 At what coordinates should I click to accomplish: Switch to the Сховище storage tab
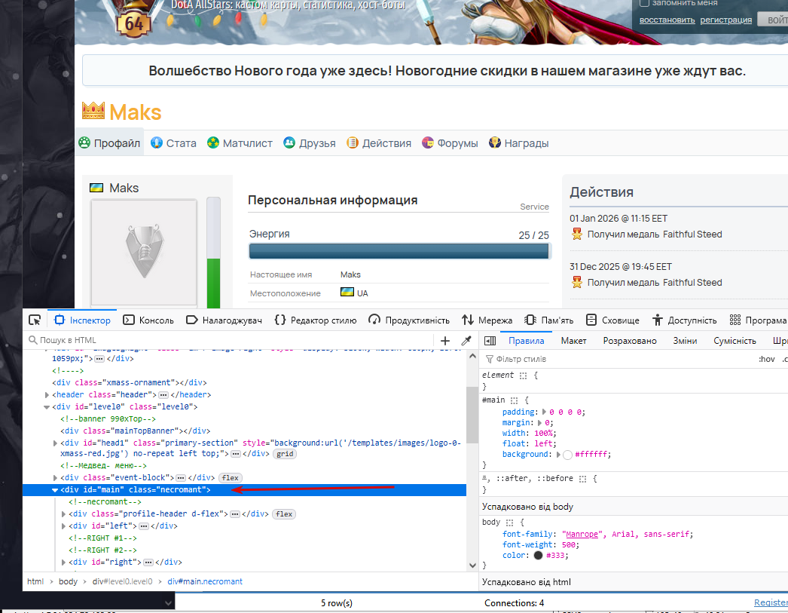(x=612, y=320)
